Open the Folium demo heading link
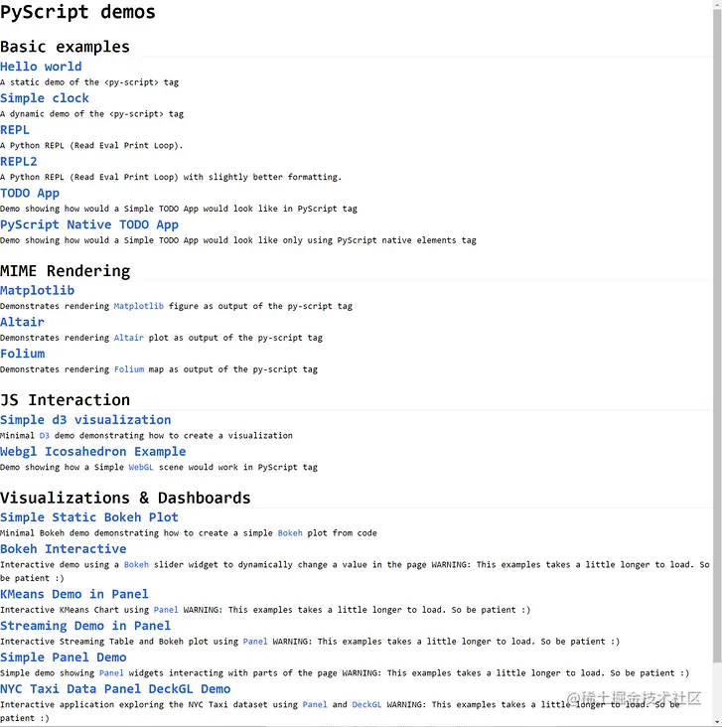The width and height of the screenshot is (722, 727). (x=22, y=354)
